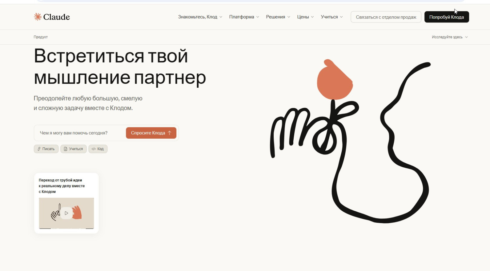Expand the Исследуйте здесь dropdown
The image size is (490, 271).
pyautogui.click(x=449, y=37)
